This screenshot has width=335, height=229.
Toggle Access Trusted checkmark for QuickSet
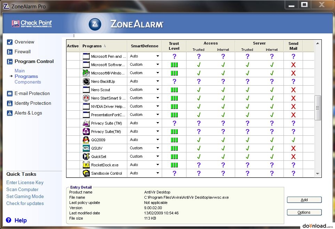pyautogui.click(x=199, y=157)
